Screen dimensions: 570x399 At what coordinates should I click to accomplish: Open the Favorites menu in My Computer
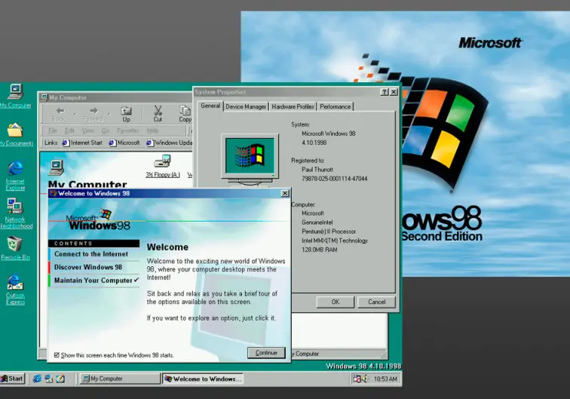click(127, 130)
